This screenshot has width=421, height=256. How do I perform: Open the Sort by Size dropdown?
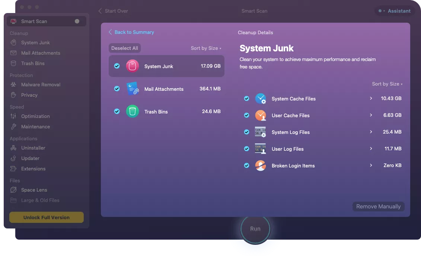click(206, 48)
